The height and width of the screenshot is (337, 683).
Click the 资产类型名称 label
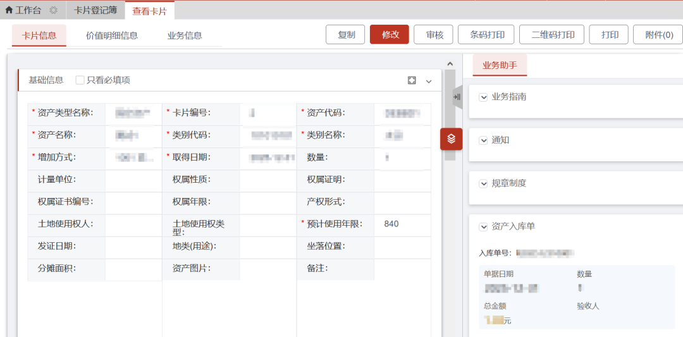(65, 113)
